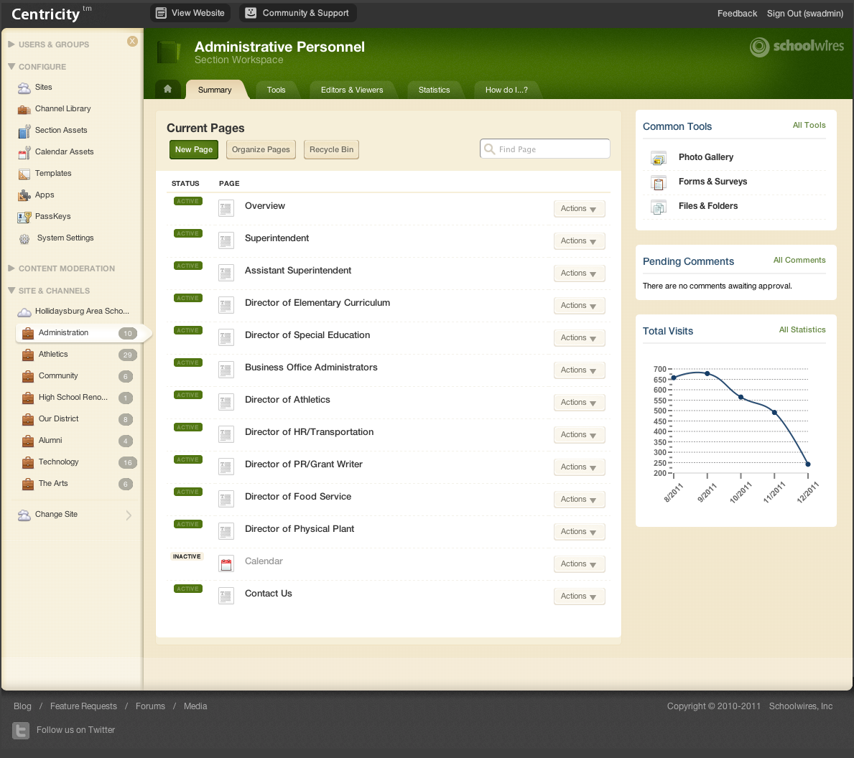Close the sidebar with orange X icon
The width and height of the screenshot is (854, 758).
pos(132,42)
